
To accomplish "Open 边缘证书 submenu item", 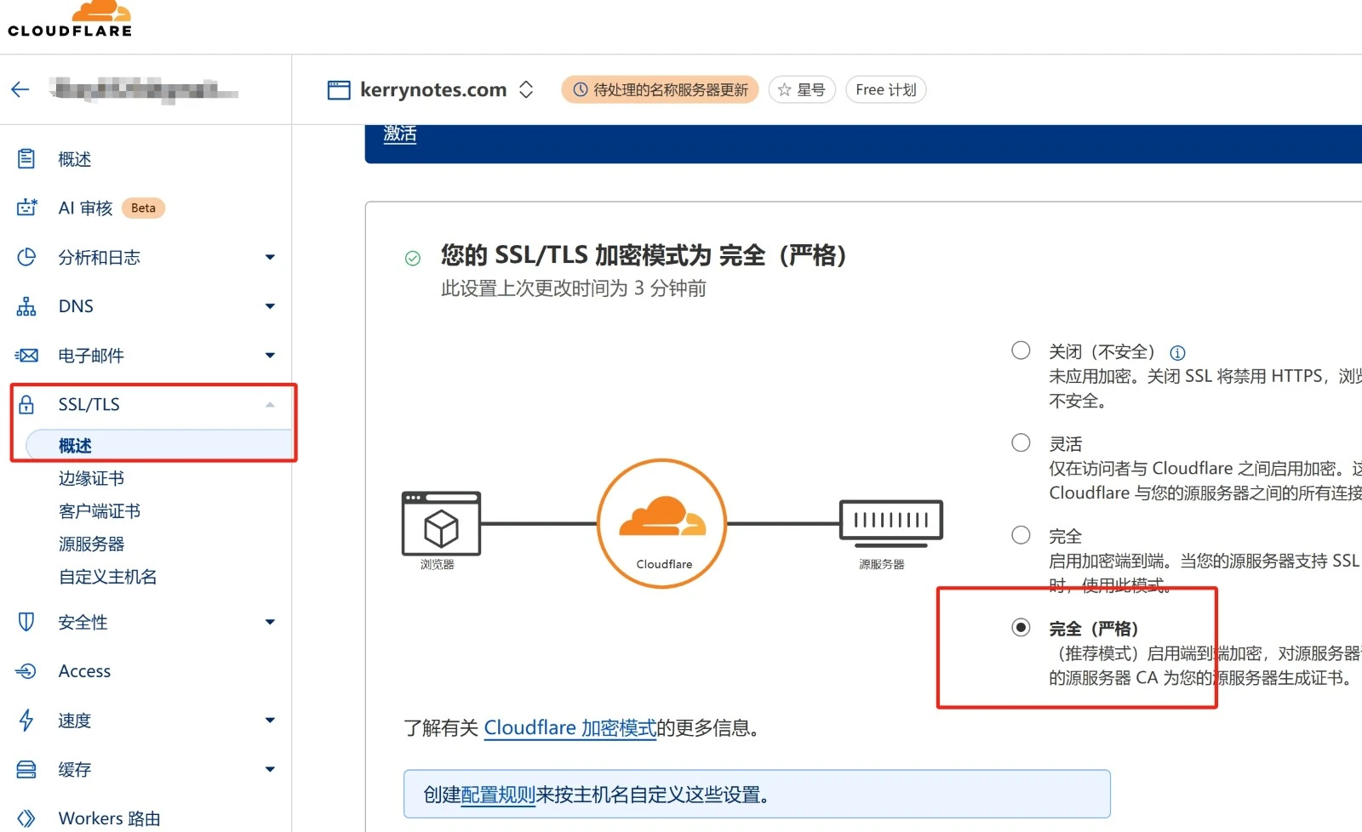I will [x=91, y=478].
